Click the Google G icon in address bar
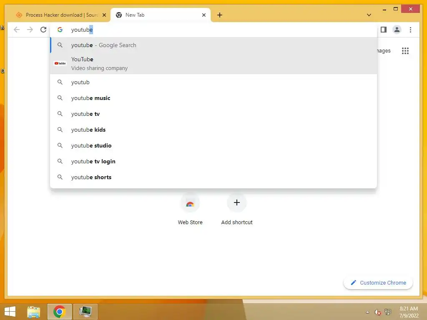 tap(60, 30)
